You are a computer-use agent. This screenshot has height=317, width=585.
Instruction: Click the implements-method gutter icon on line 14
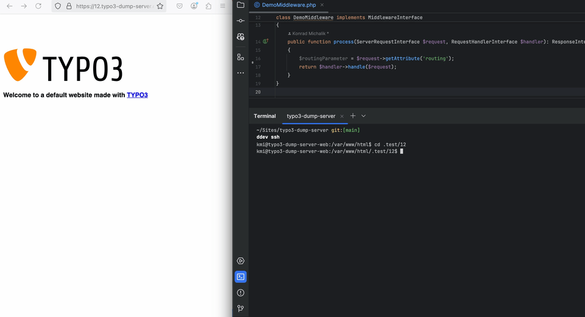[266, 42]
